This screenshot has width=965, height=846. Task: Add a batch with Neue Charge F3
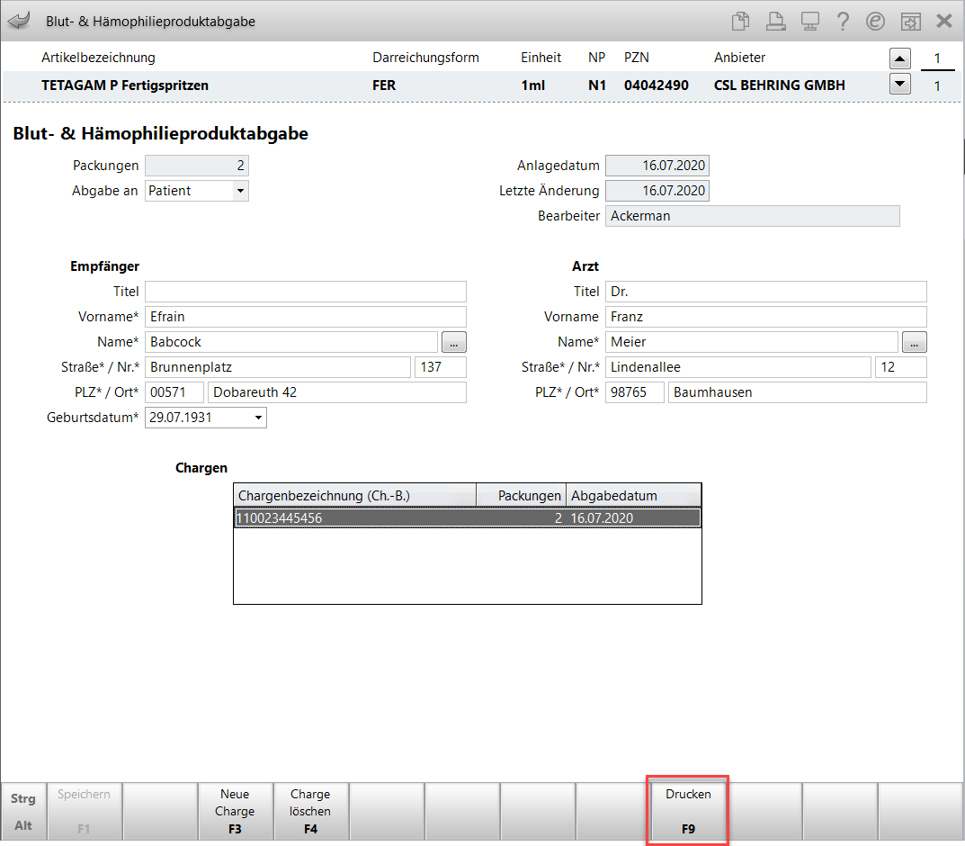235,812
